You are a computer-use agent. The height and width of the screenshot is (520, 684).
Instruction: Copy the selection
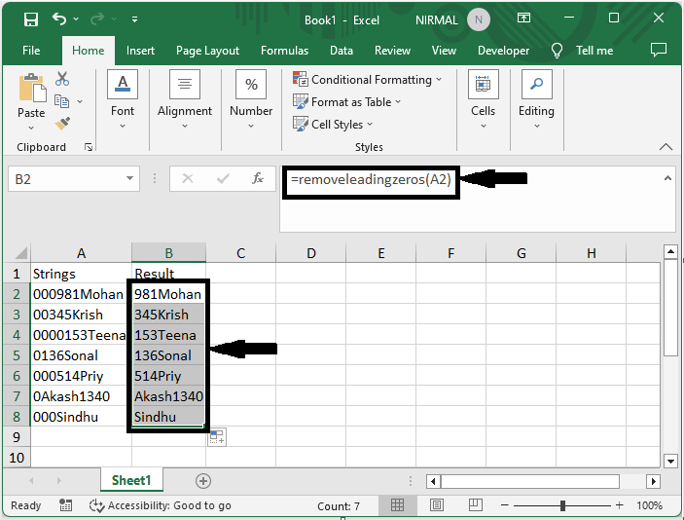pos(61,101)
